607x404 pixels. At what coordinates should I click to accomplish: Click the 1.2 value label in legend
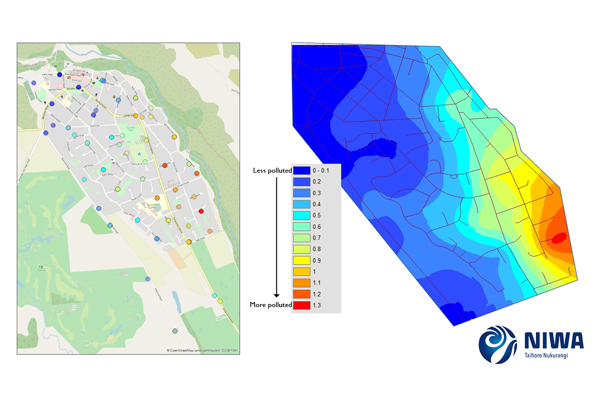[x=318, y=294]
